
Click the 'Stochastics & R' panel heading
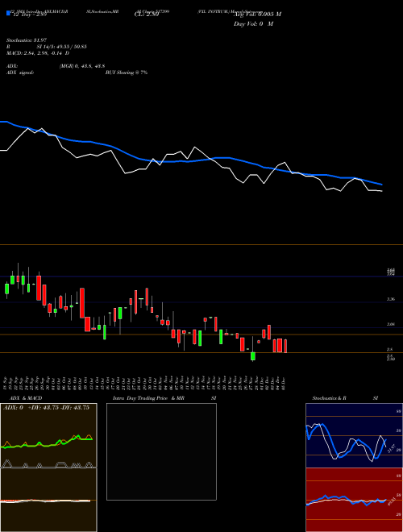point(330,398)
